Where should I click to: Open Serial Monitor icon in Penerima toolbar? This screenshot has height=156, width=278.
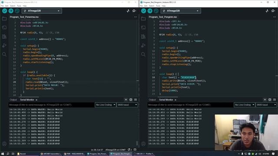(x=134, y=11)
